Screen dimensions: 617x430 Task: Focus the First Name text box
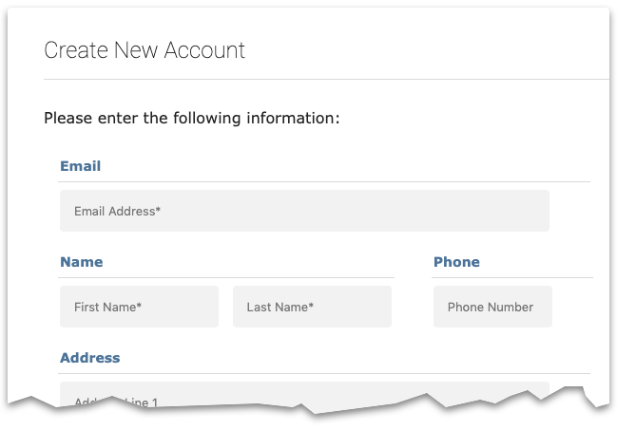click(139, 307)
